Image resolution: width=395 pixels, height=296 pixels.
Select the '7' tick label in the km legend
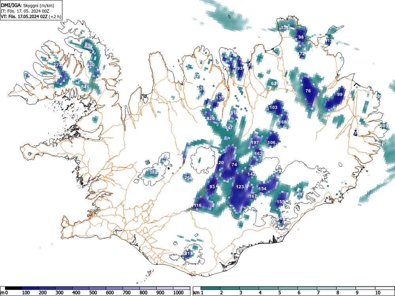318,293
